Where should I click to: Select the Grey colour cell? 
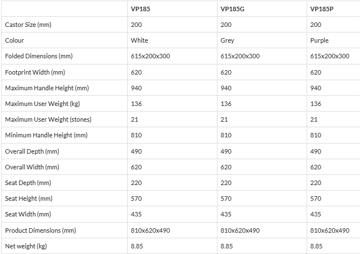[x=228, y=40]
